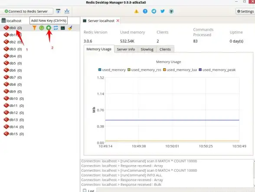
Task: Toggle the Log checkbox at the bottom
Action: click(x=85, y=190)
